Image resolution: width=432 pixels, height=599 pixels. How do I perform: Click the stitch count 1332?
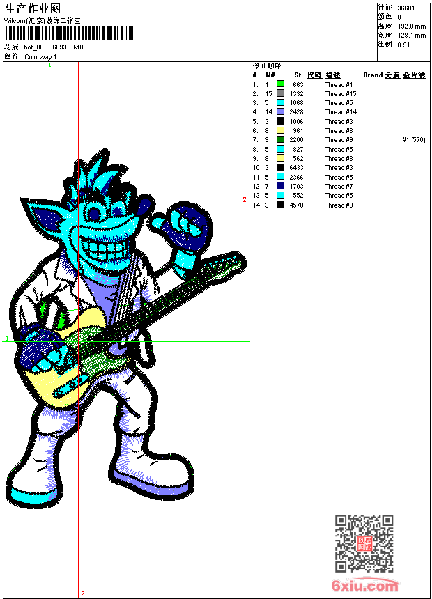[x=296, y=93]
